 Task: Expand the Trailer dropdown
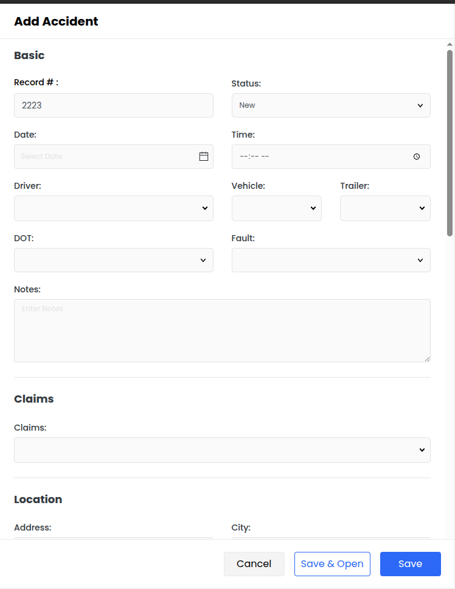tap(385, 208)
